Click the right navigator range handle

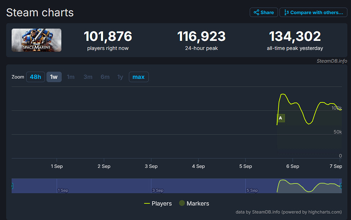coord(341,186)
